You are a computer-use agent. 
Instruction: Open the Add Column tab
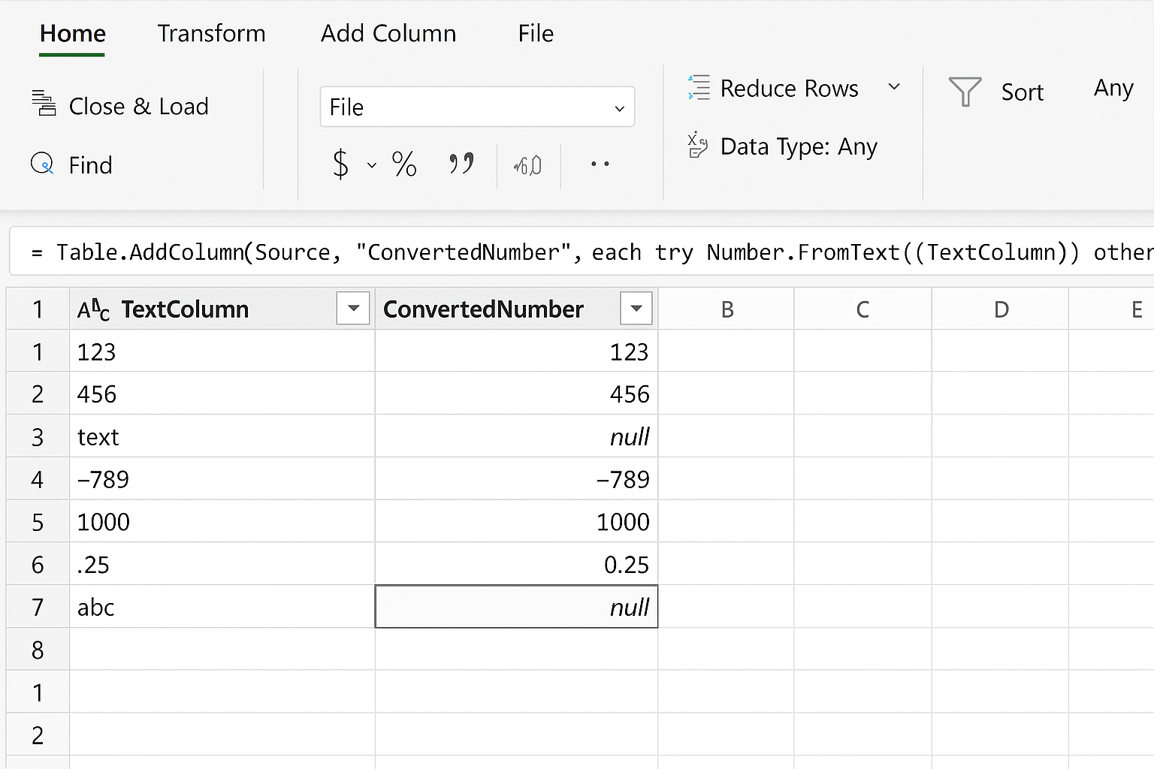point(388,34)
